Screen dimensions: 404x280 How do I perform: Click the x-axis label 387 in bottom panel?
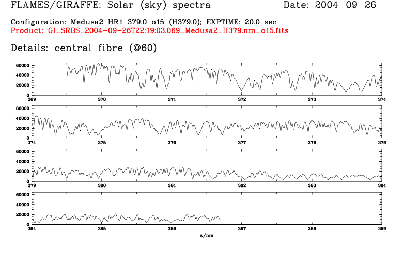242,228
